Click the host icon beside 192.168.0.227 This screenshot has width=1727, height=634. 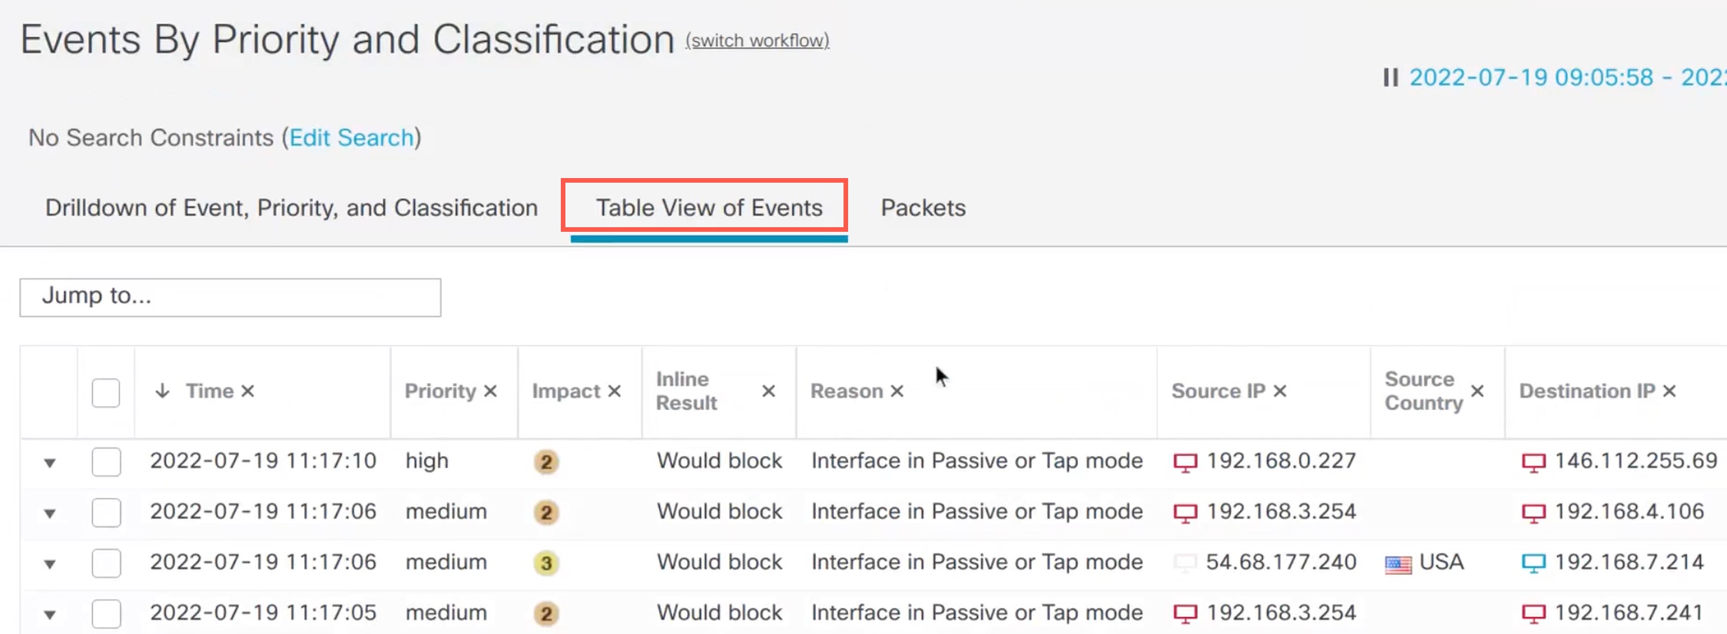[1185, 462]
